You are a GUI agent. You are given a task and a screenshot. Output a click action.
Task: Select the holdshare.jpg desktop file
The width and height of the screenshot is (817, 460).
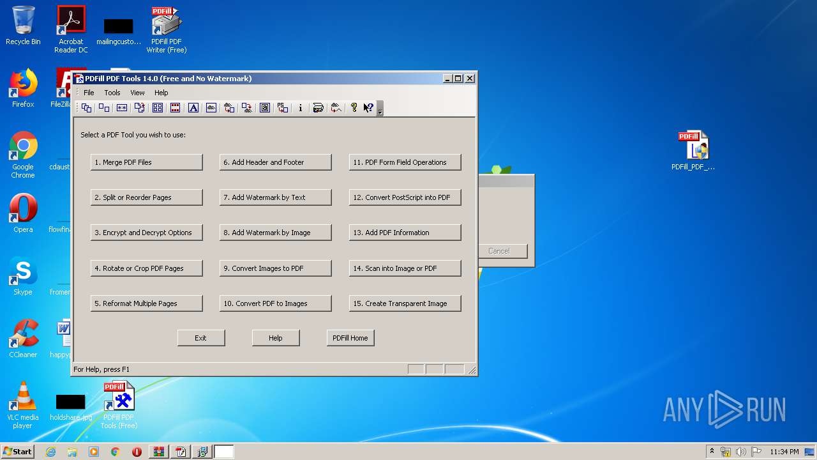tap(71, 408)
